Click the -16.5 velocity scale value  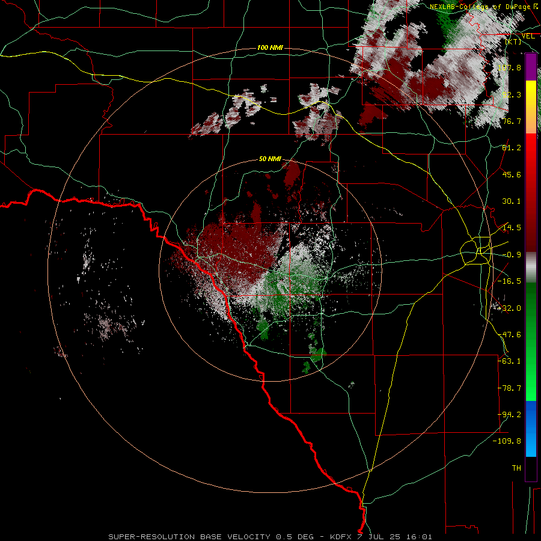point(509,281)
